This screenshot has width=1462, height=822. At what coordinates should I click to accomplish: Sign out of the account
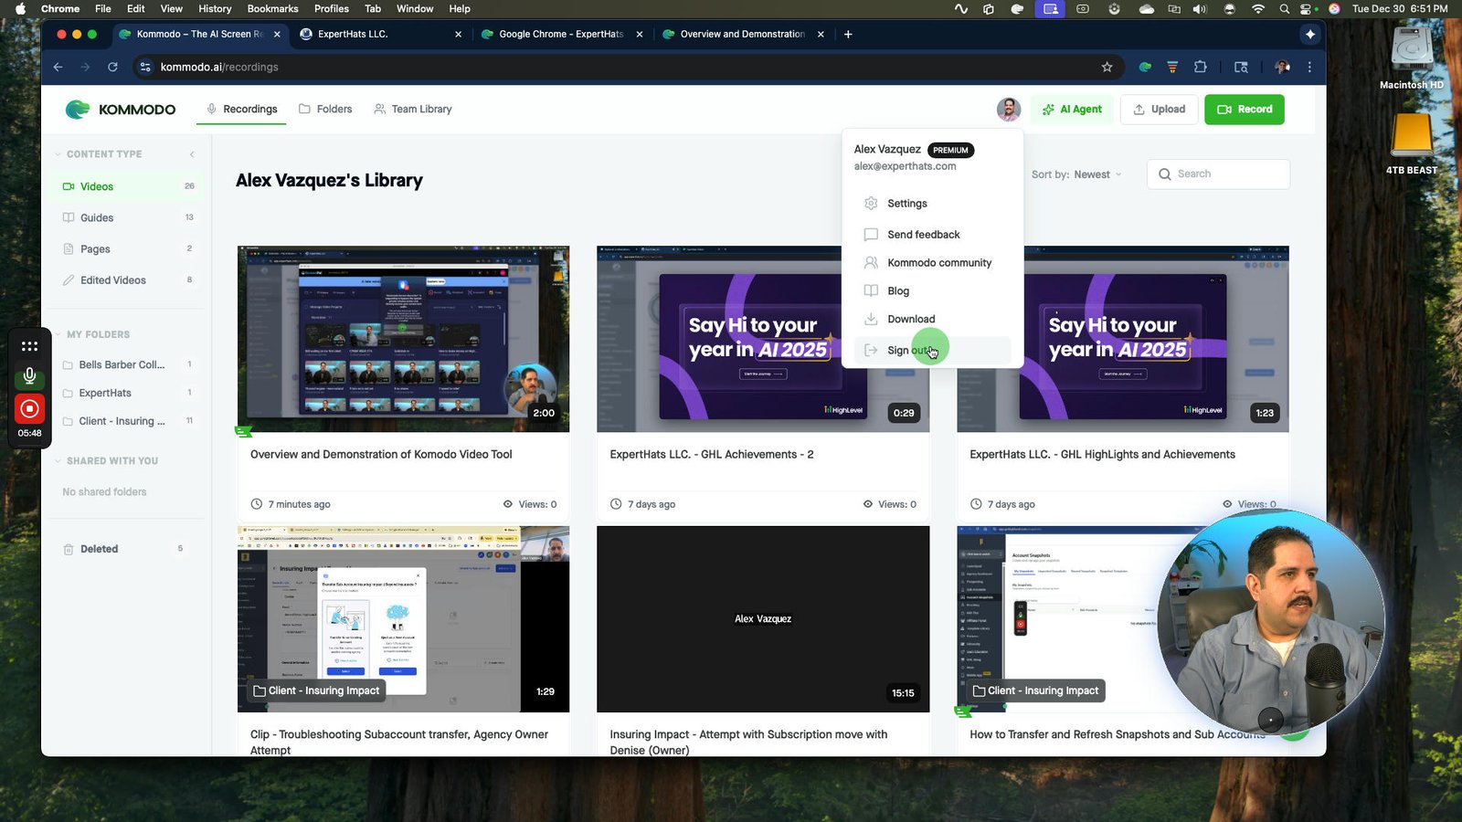[932, 350]
